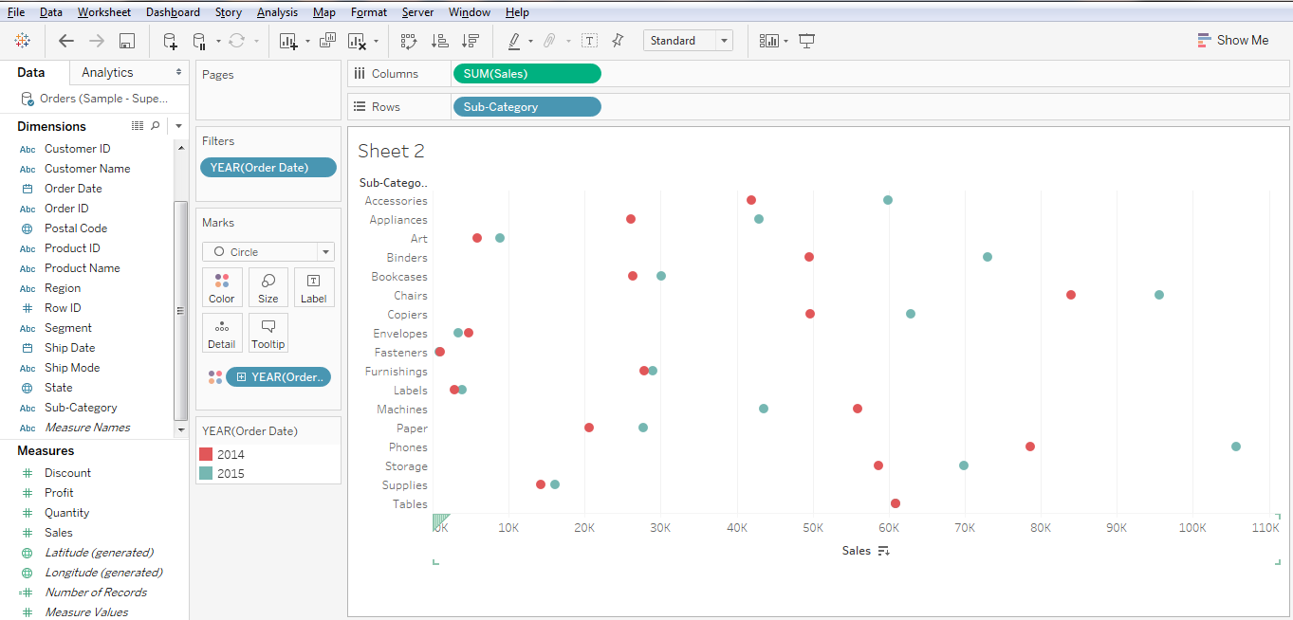Viewport: 1293px width, 620px height.
Task: Click the pin (Fix axes) toolbar icon
Action: (x=618, y=41)
